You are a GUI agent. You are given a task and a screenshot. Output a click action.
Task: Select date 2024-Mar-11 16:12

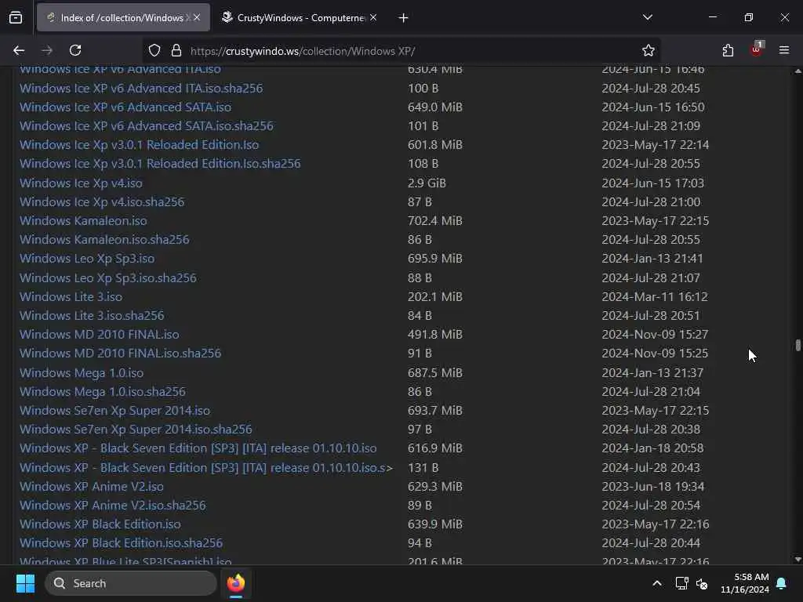click(655, 296)
